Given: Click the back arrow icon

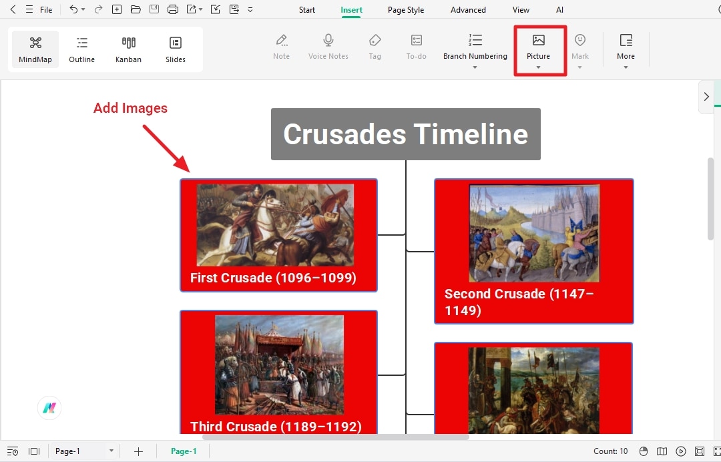Looking at the screenshot, I should point(13,9).
